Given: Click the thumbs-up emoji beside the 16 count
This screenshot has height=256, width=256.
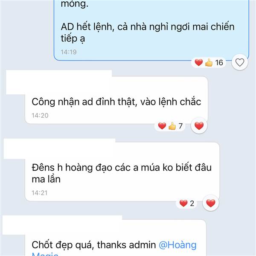Looking at the screenshot, I should pyautogui.click(x=209, y=63).
